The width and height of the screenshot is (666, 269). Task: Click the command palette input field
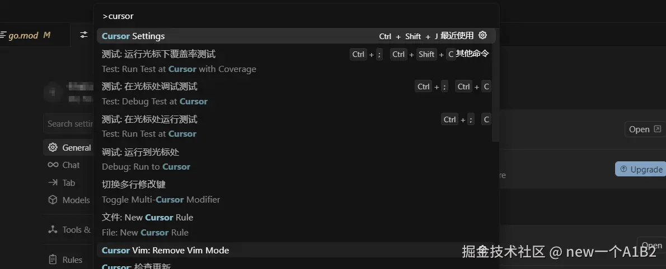click(x=296, y=16)
